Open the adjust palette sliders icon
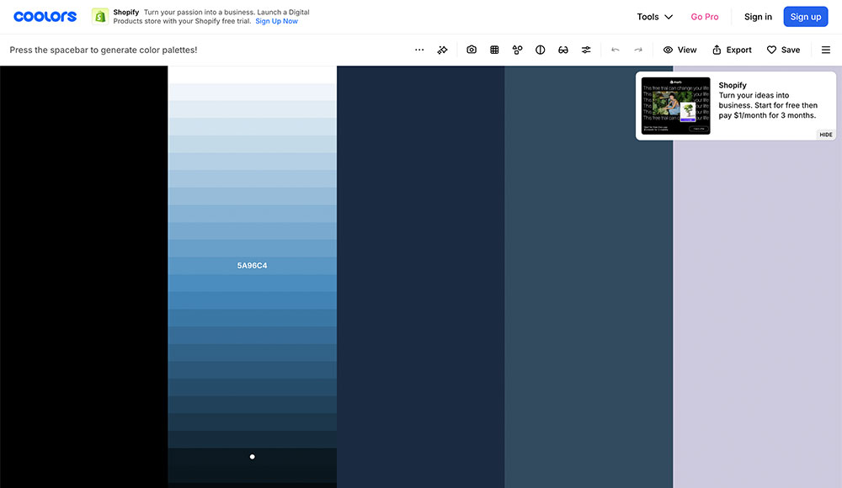 586,50
